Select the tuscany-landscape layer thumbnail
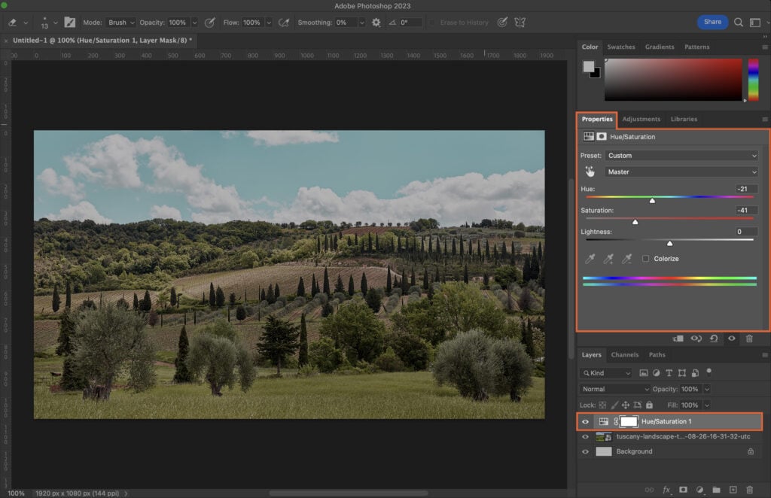Image resolution: width=771 pixels, height=498 pixels. [603, 436]
